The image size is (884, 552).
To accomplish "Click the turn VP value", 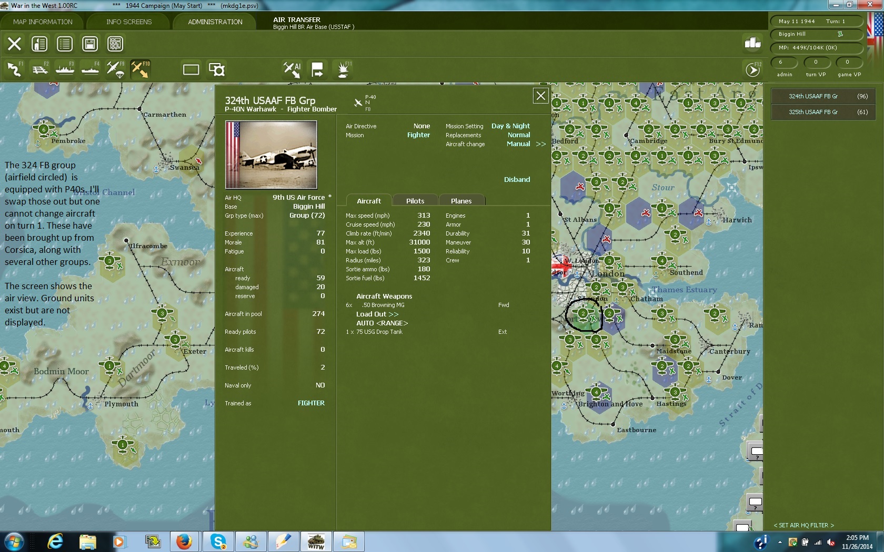I will click(816, 62).
